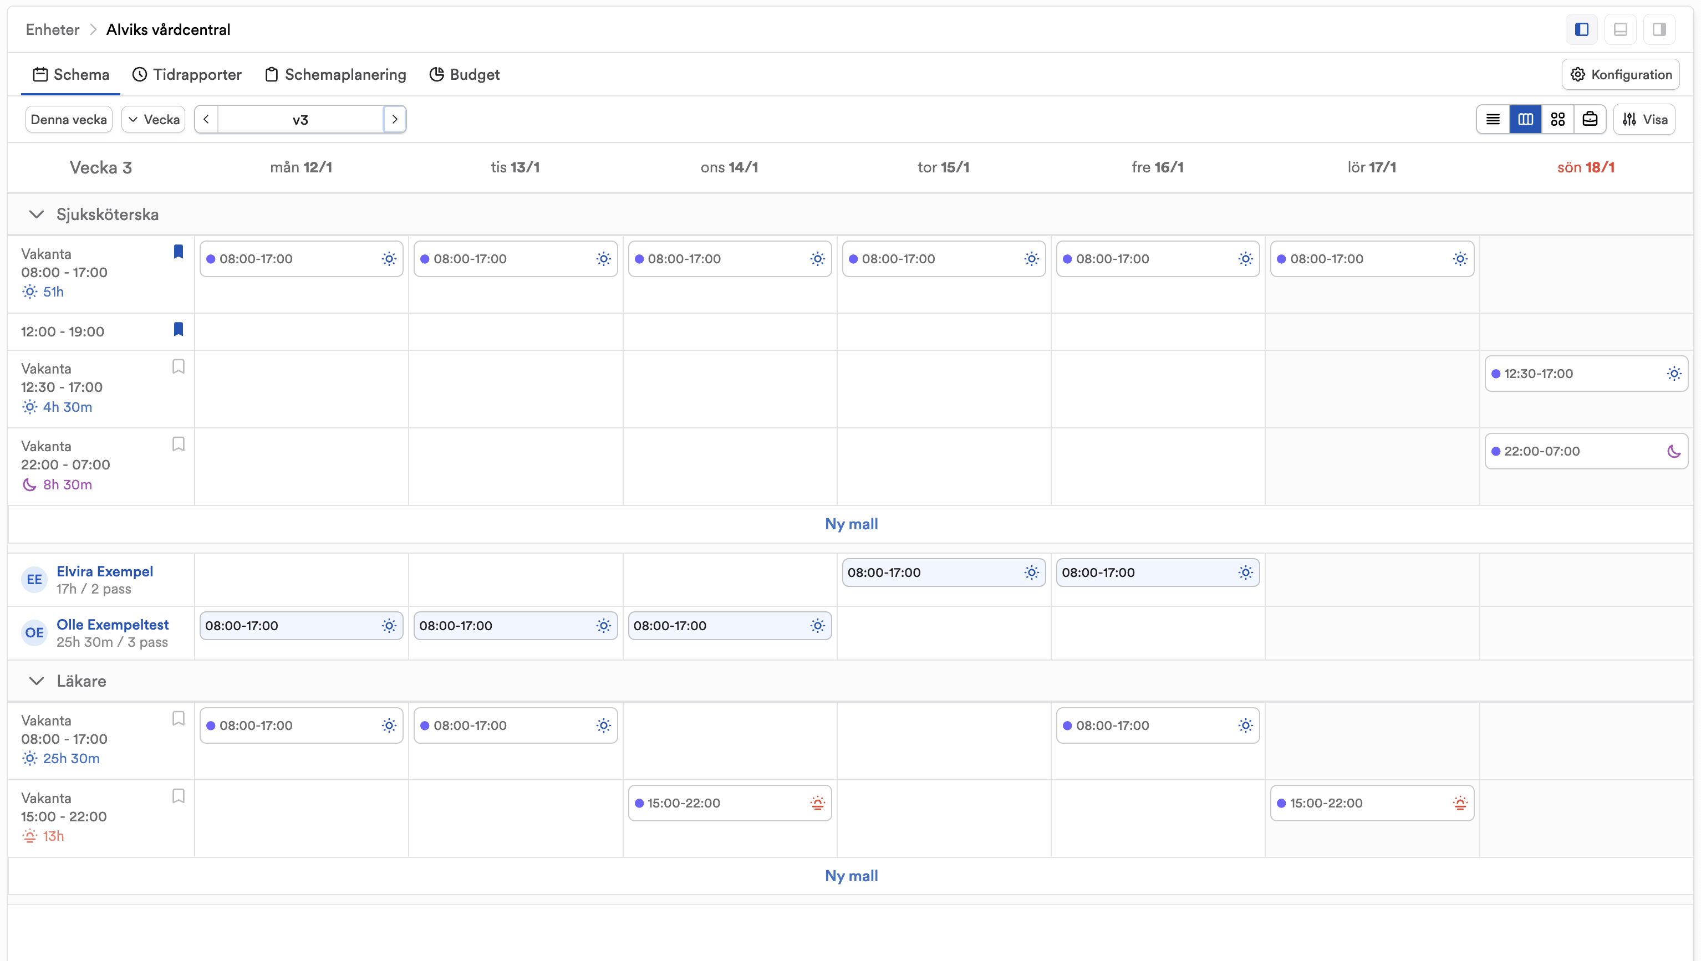This screenshot has height=961, width=1701.
Task: Open vacant nurse shift on Thursday 15/1
Action: pyautogui.click(x=944, y=259)
